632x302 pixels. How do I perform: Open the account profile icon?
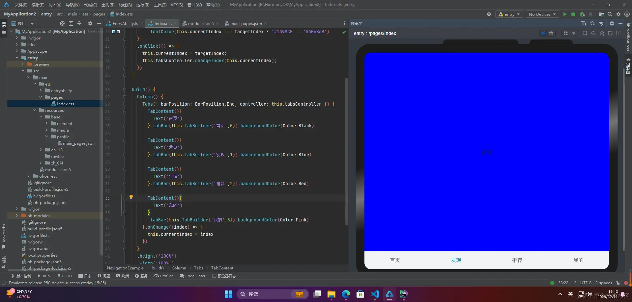point(627,14)
